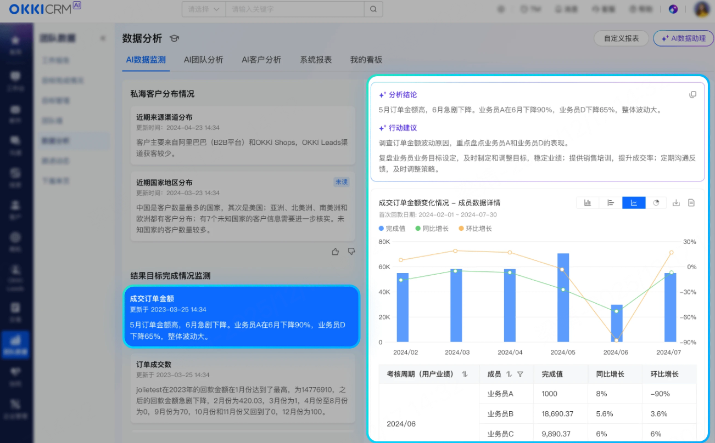Click the 2024/05 bar in chart
This screenshot has width=715, height=443.
tap(563, 298)
